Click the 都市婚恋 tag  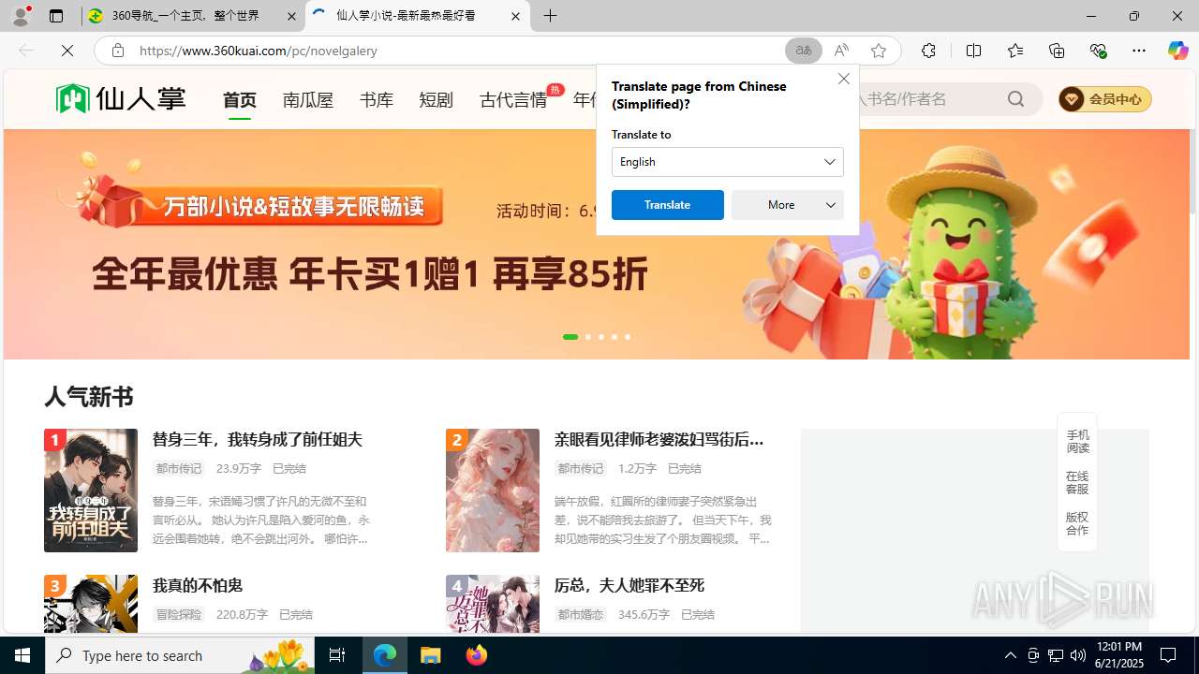581,614
